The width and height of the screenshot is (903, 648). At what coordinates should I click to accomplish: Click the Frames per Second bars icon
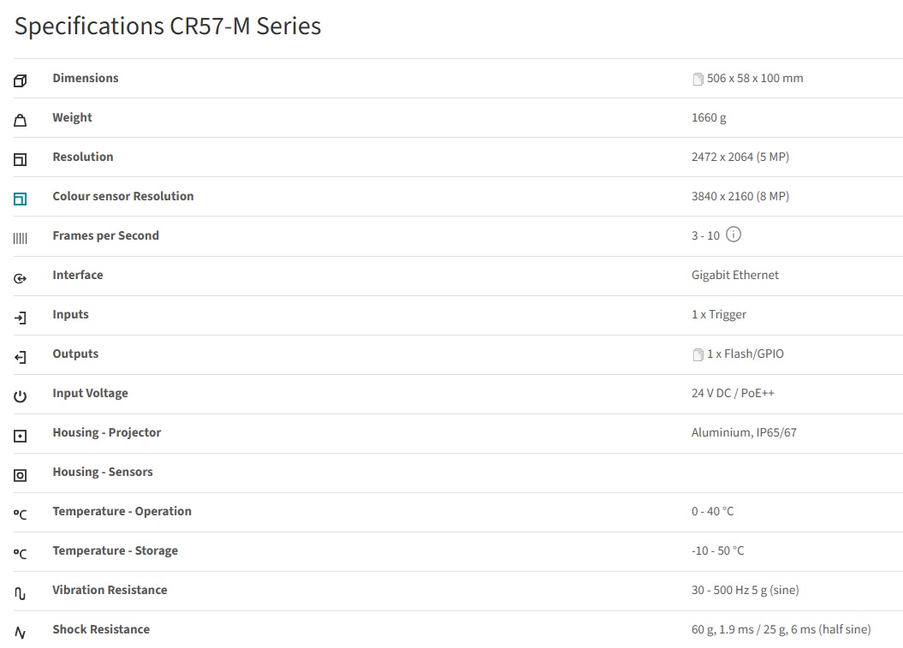click(x=21, y=239)
